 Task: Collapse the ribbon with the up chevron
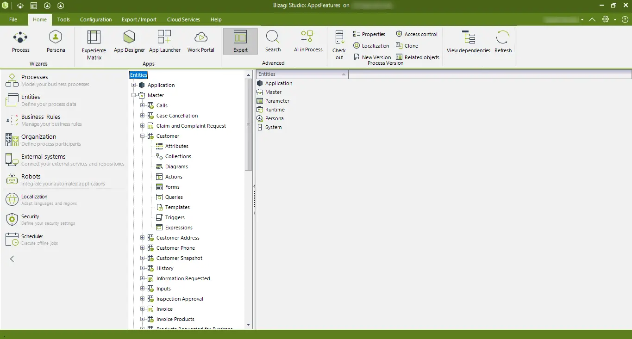(592, 19)
